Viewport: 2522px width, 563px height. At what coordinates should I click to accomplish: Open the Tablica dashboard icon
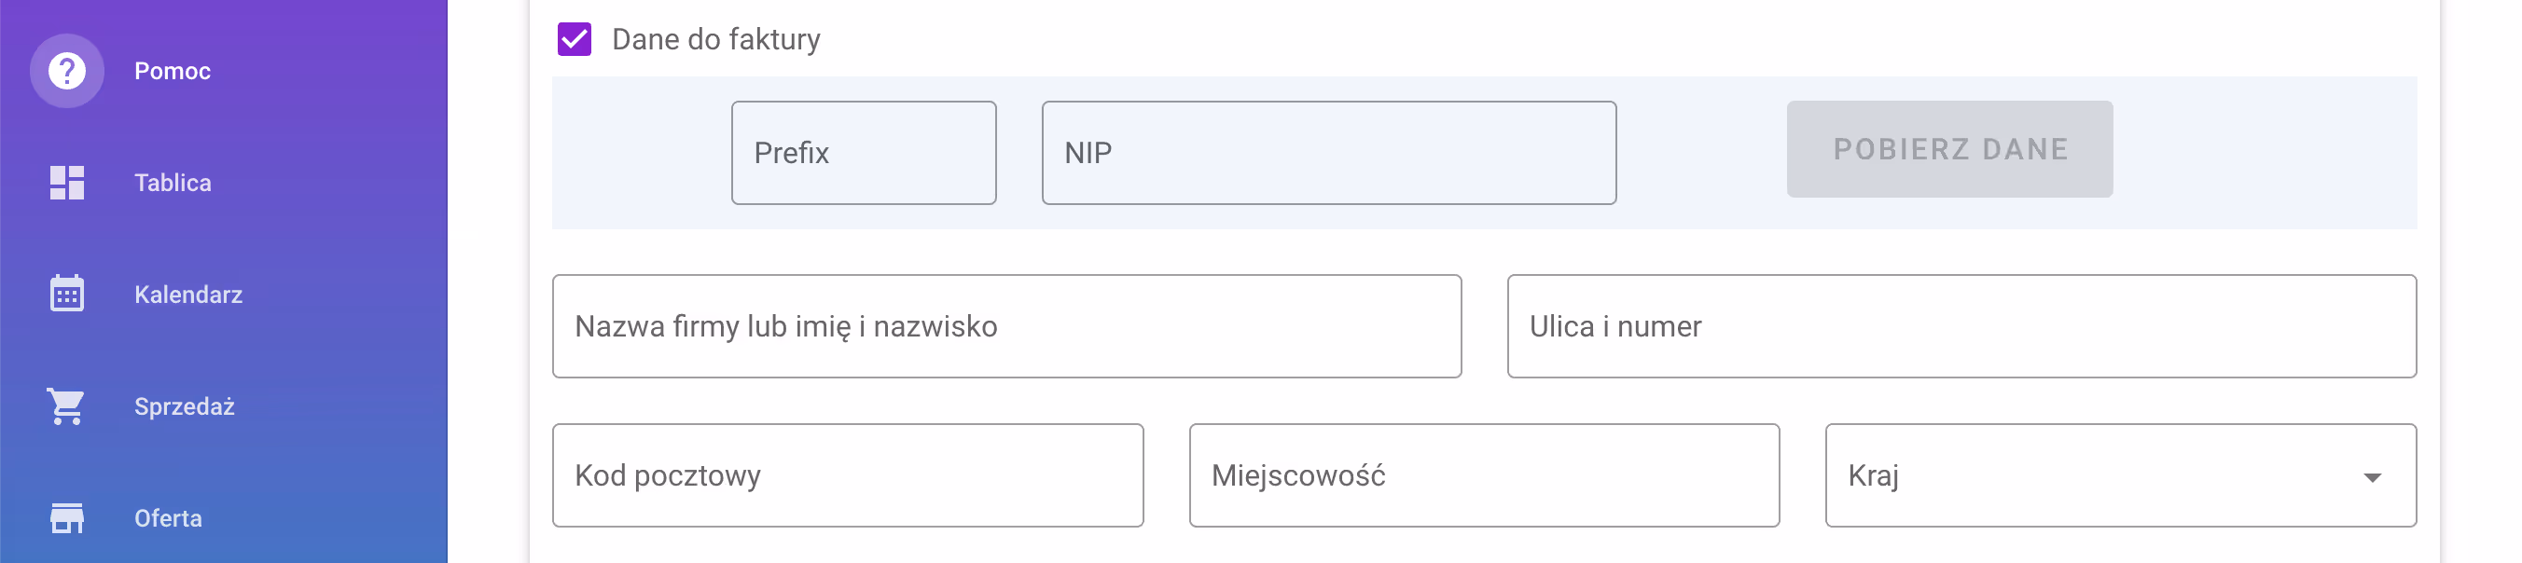click(66, 183)
